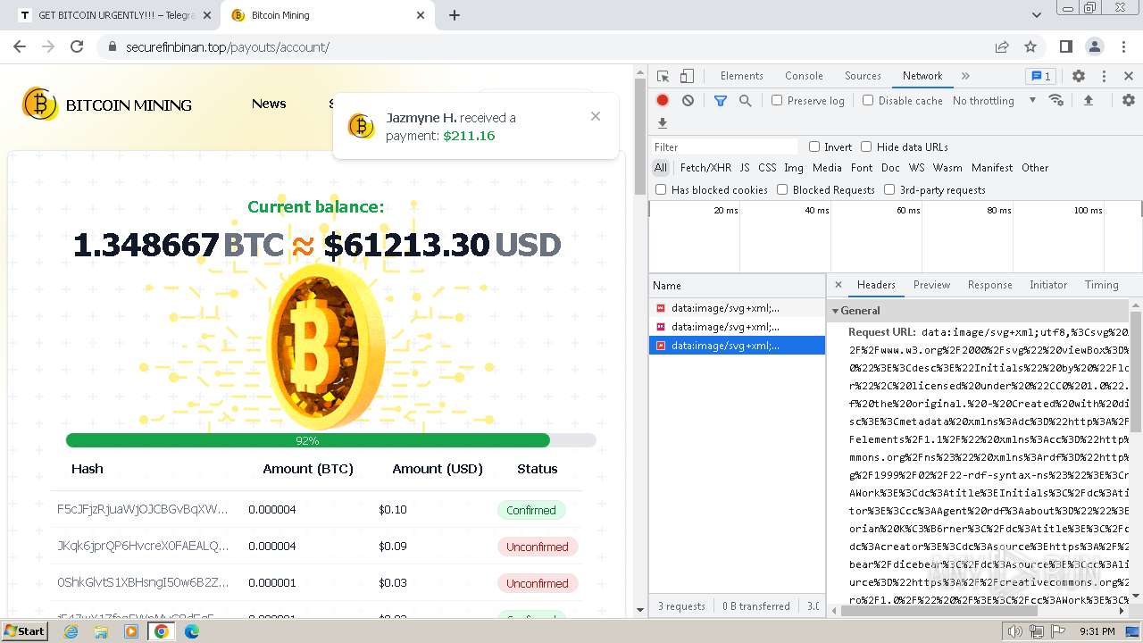Switch to the Sources tab
The width and height of the screenshot is (1143, 643).
click(x=863, y=76)
